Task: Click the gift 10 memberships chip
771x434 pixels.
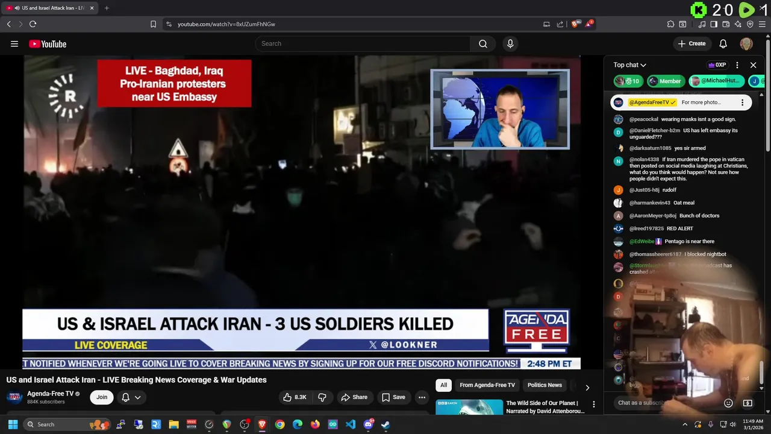Action: click(x=628, y=81)
